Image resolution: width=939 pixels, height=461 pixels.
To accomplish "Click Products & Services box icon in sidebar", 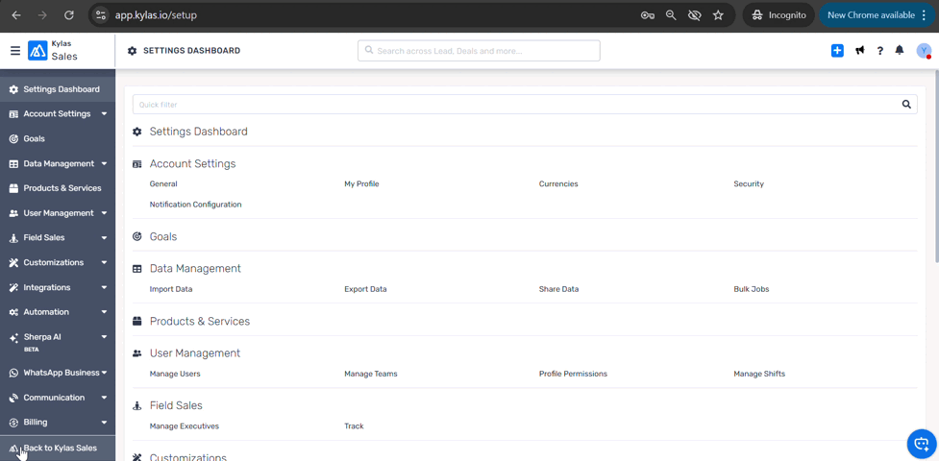I will tap(13, 188).
